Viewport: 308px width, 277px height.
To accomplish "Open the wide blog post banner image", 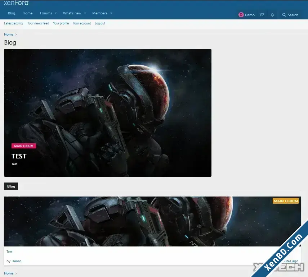I will (x=152, y=221).
